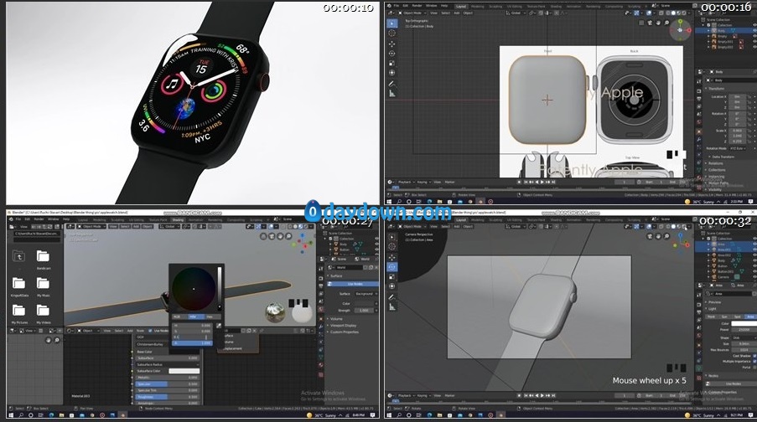
Task: Click the pan hand icon in 00:00:16 viewport
Action: click(x=659, y=23)
